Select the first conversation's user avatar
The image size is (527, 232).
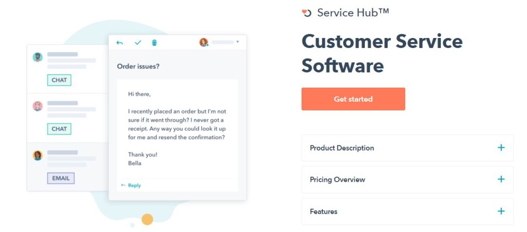[x=37, y=57]
